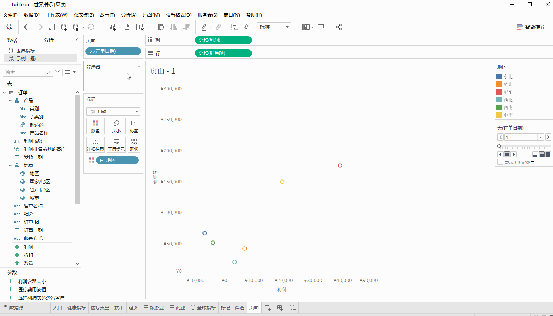Click the show/hide cards icon

[x=306, y=27]
